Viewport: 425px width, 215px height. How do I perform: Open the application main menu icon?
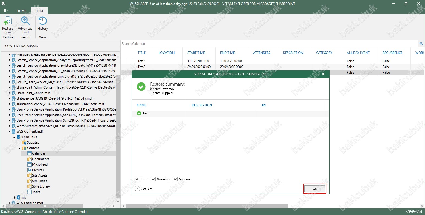[6, 10]
